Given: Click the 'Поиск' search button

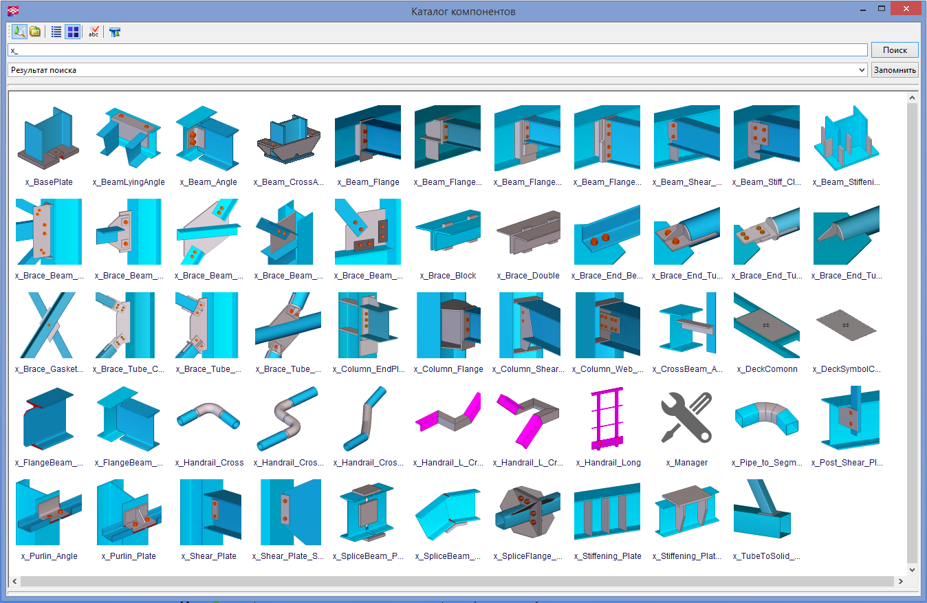Looking at the screenshot, I should (x=895, y=50).
